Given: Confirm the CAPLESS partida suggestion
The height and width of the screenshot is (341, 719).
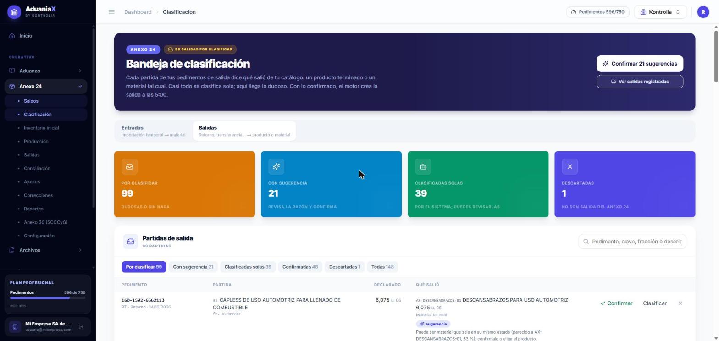Looking at the screenshot, I should (616, 303).
